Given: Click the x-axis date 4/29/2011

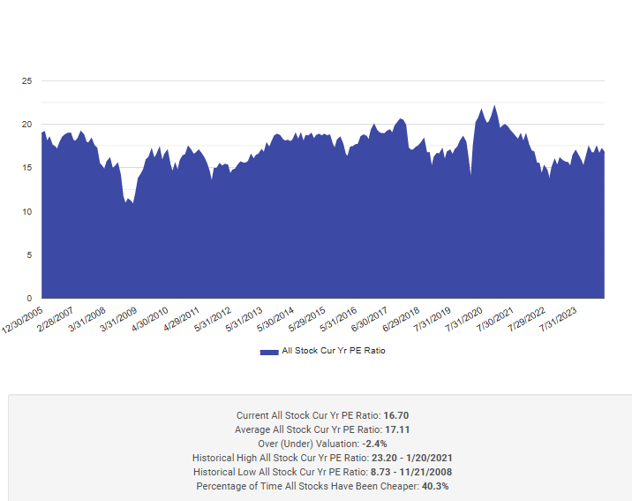Looking at the screenshot, I should [x=181, y=319].
